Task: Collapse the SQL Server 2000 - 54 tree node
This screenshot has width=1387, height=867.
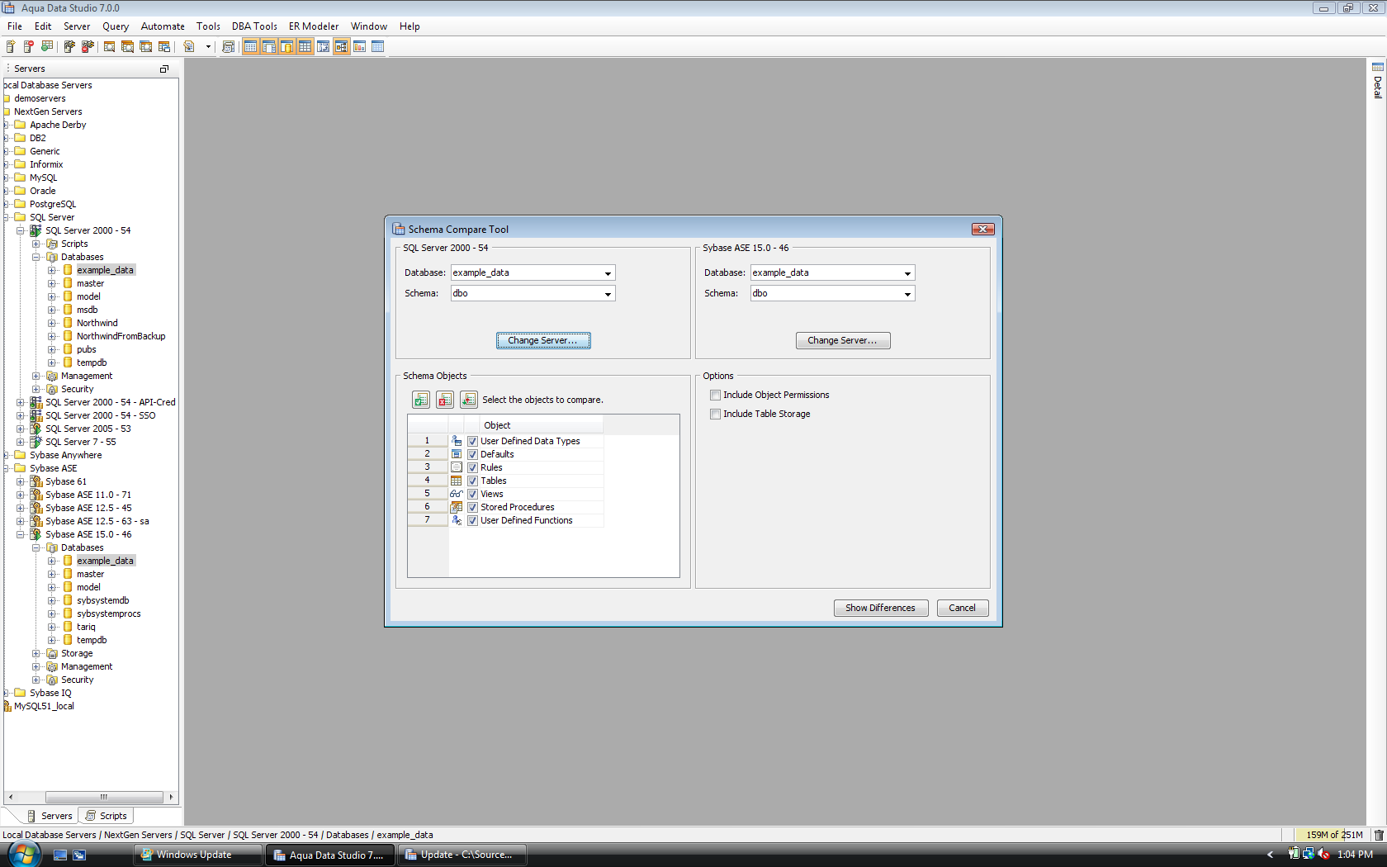Action: click(20, 230)
